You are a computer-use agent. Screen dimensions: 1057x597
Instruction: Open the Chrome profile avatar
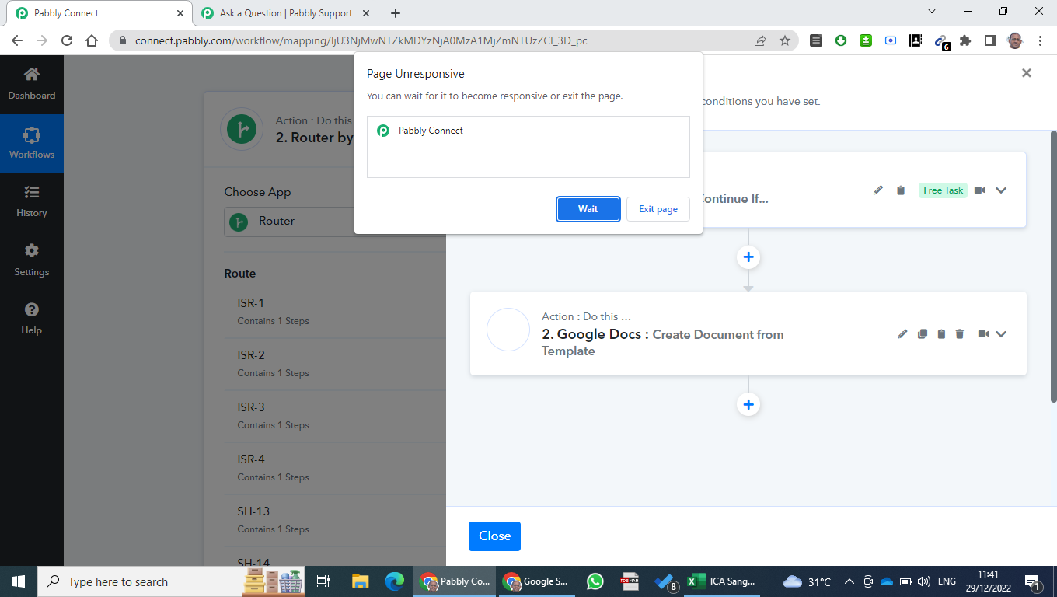[1015, 40]
